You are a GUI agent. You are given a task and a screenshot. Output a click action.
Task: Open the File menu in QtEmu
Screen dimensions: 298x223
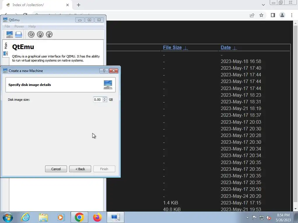point(7,26)
